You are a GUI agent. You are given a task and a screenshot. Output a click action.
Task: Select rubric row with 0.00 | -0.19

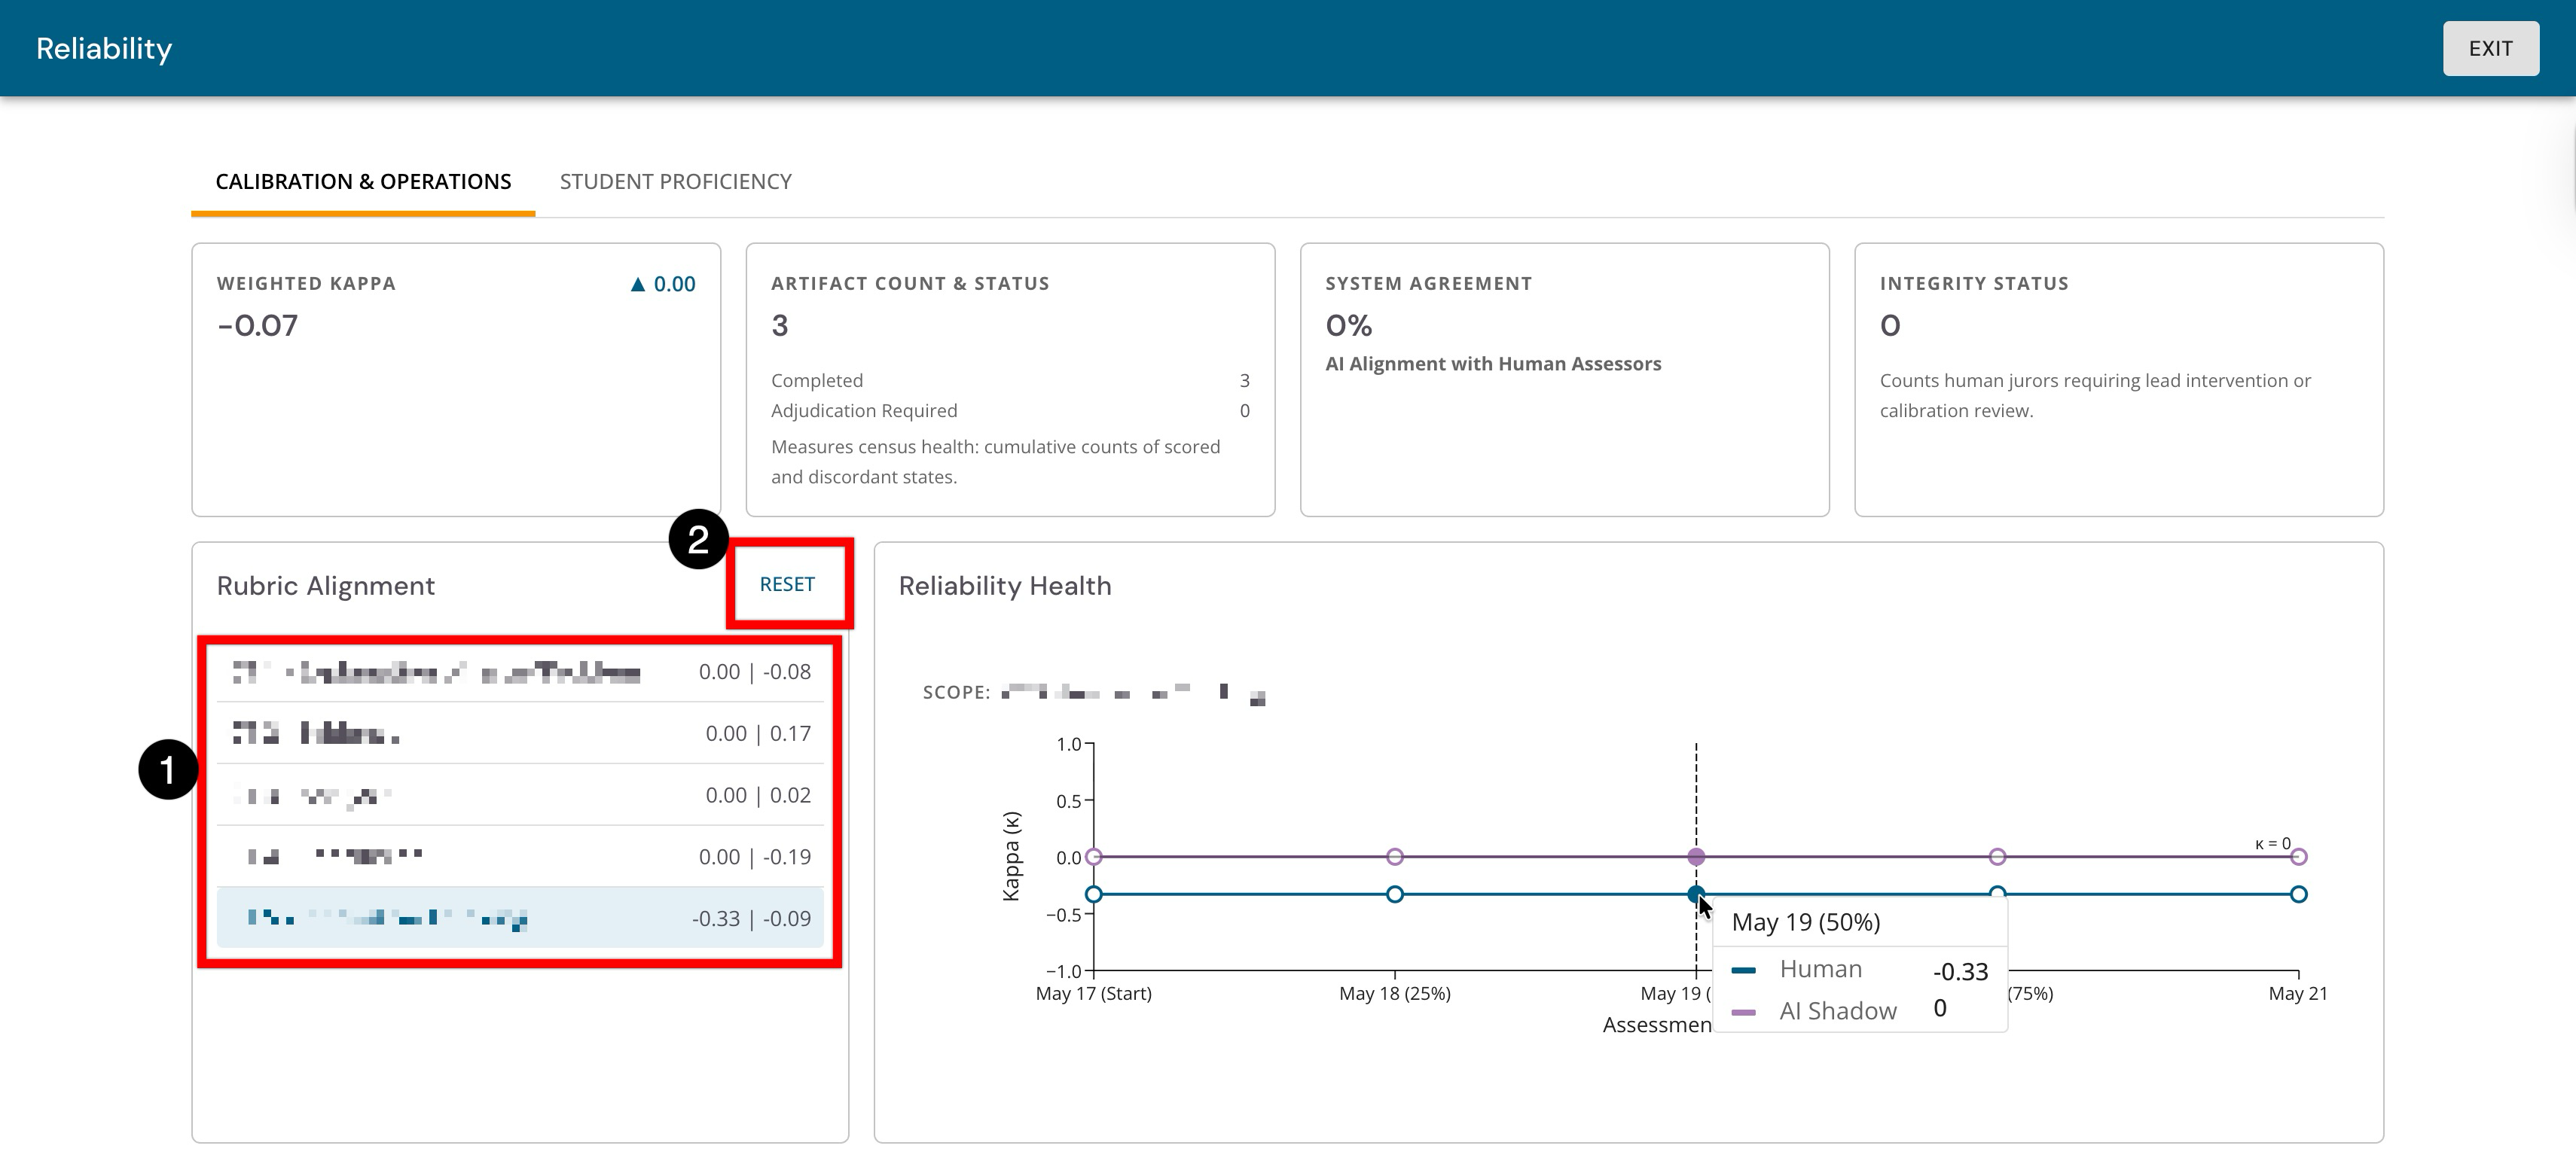pyautogui.click(x=520, y=856)
